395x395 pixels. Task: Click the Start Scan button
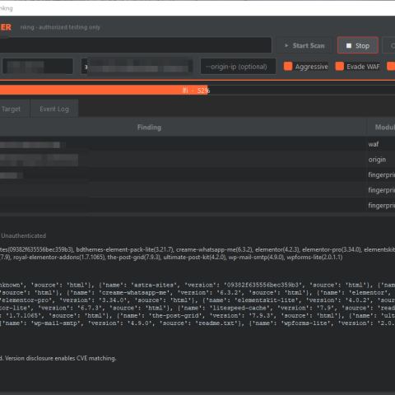304,45
